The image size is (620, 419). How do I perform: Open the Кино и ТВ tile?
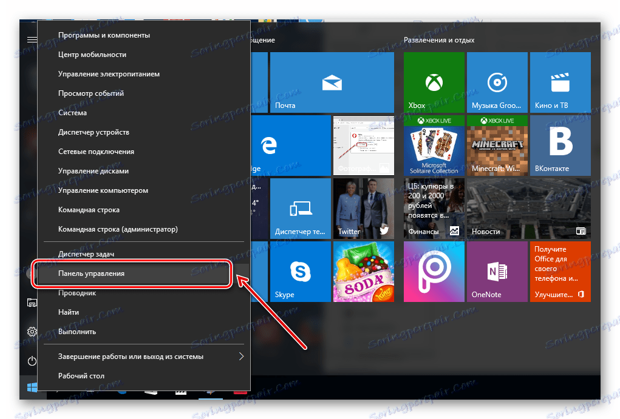[x=560, y=82]
